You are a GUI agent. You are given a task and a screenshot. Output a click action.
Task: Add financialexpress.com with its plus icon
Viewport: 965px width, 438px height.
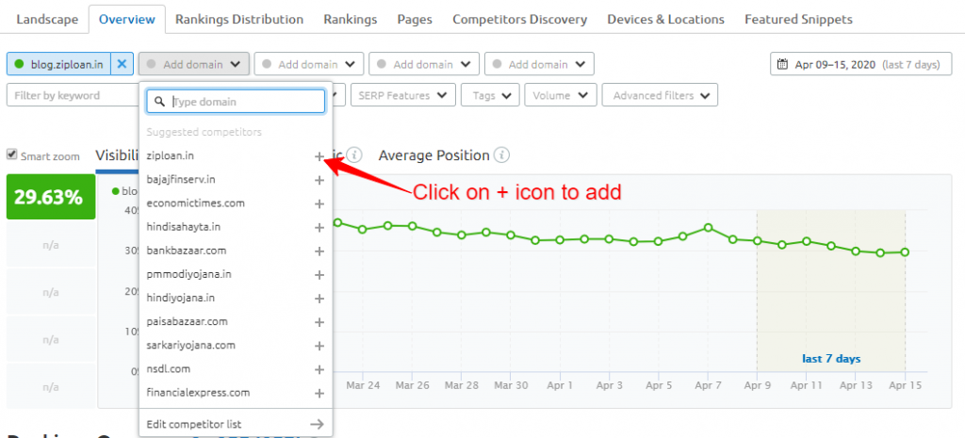[319, 393]
